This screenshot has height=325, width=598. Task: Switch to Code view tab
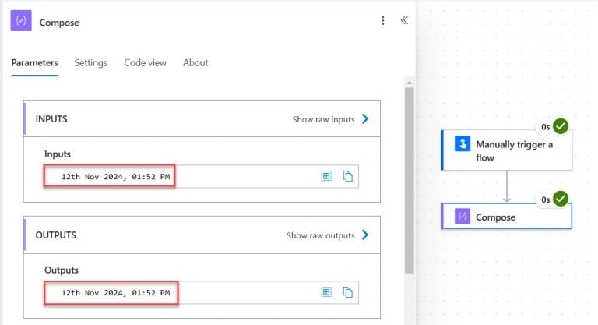click(145, 63)
